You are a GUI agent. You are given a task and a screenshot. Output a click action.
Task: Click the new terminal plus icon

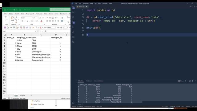(185, 81)
